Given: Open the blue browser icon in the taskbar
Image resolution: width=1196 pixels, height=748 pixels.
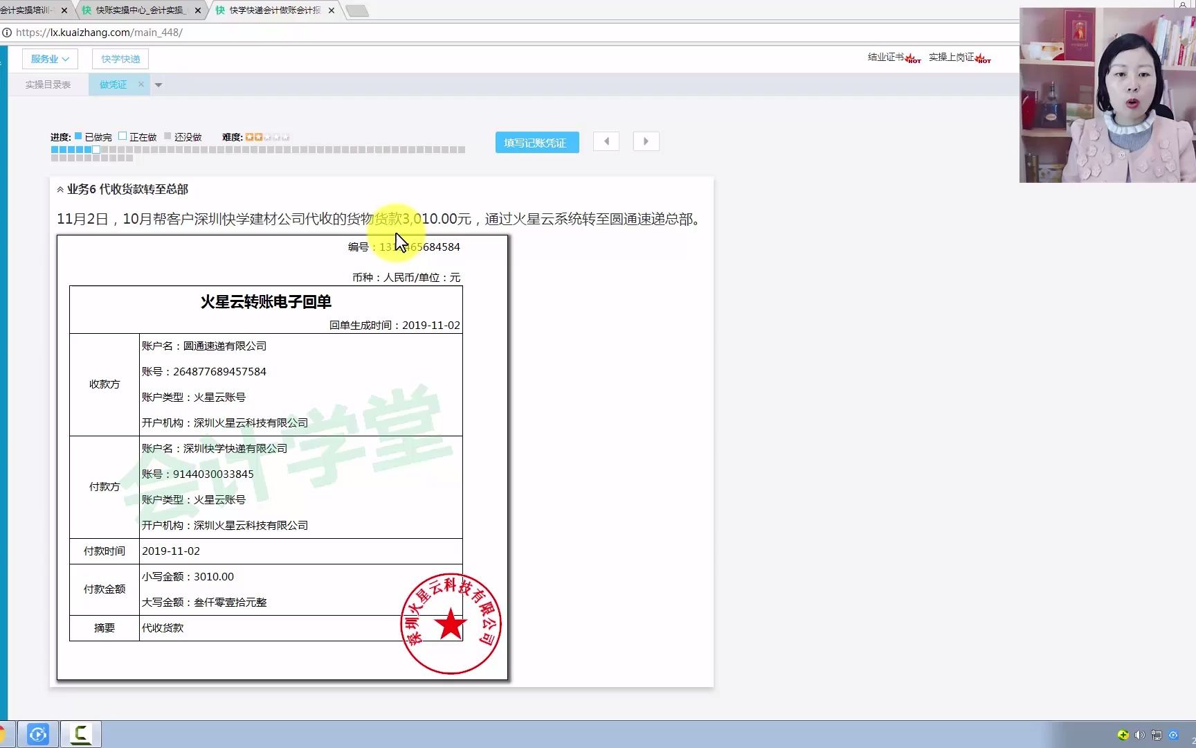Looking at the screenshot, I should coord(37,734).
